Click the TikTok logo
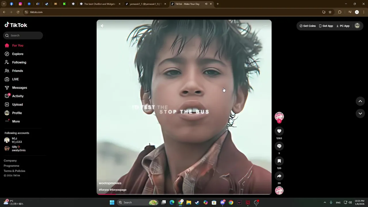This screenshot has height=207, width=368. coord(16,25)
